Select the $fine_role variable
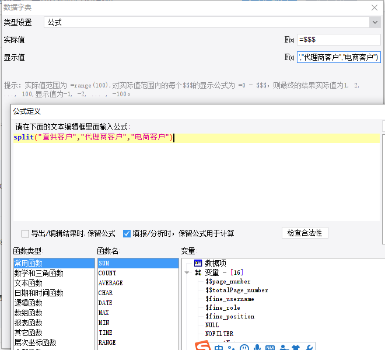Image resolution: width=385 pixels, height=350 pixels. pyautogui.click(x=223, y=307)
